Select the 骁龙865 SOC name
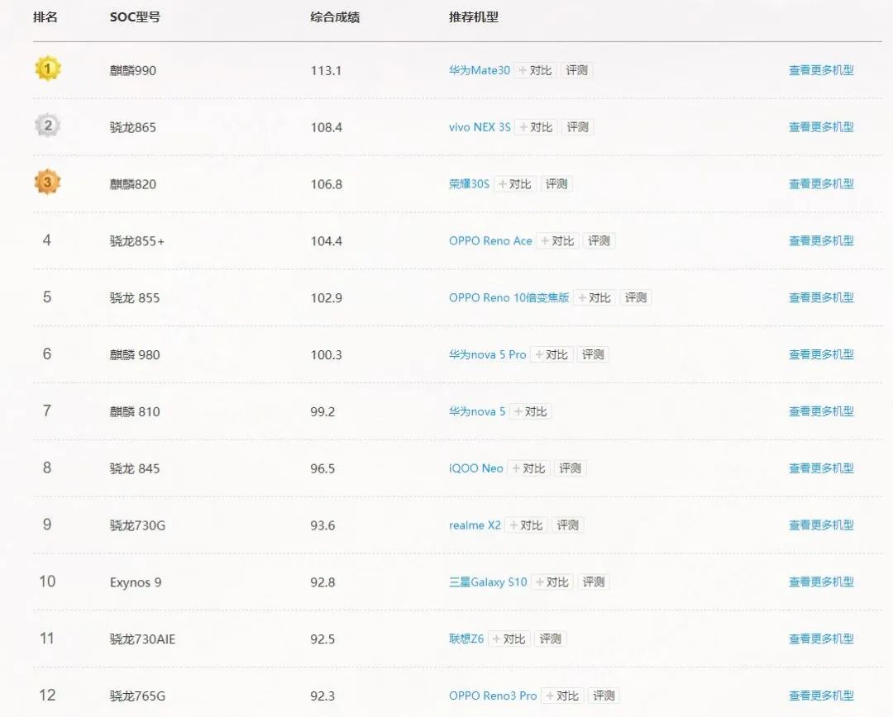This screenshot has height=717, width=893. click(x=132, y=127)
